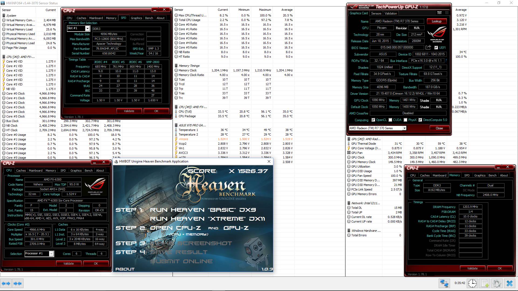
Task: Click the HWiNFO collapse columns arrows icon
Action: (x=18, y=283)
